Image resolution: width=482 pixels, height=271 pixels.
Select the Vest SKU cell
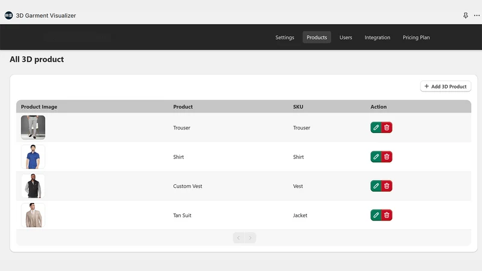(x=298, y=186)
